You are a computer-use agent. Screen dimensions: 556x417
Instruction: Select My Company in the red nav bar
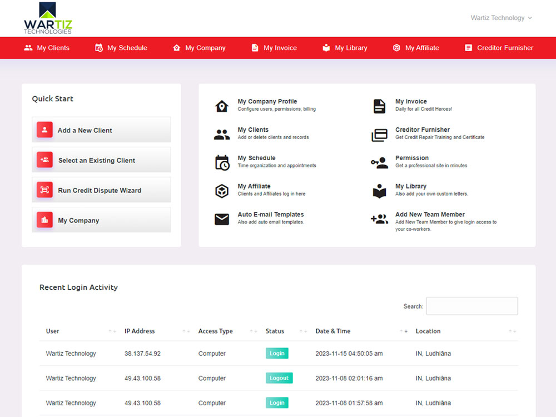click(199, 48)
